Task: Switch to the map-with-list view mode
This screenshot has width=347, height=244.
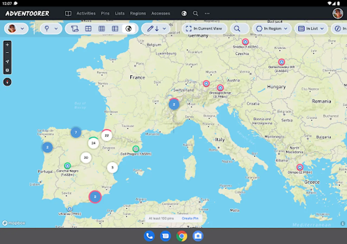Action: (75, 28)
